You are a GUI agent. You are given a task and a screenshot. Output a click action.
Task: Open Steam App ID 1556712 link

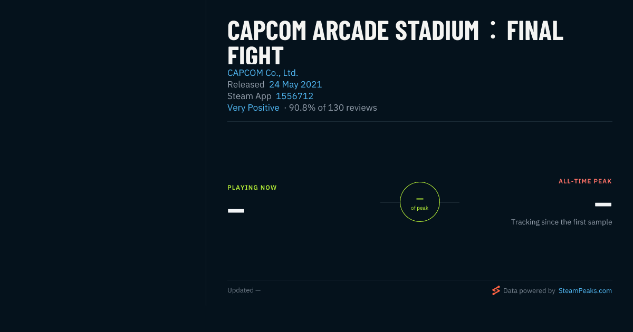point(294,96)
